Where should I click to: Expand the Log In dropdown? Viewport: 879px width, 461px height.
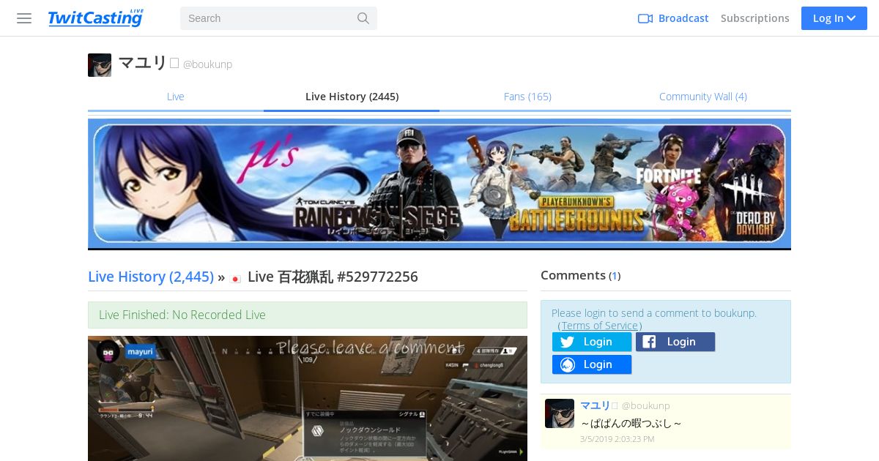(x=834, y=18)
